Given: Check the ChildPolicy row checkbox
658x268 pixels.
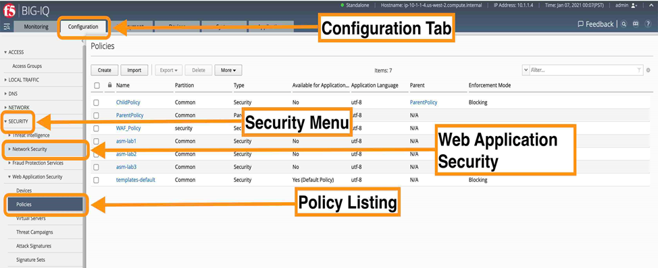Looking at the screenshot, I should 97,102.
